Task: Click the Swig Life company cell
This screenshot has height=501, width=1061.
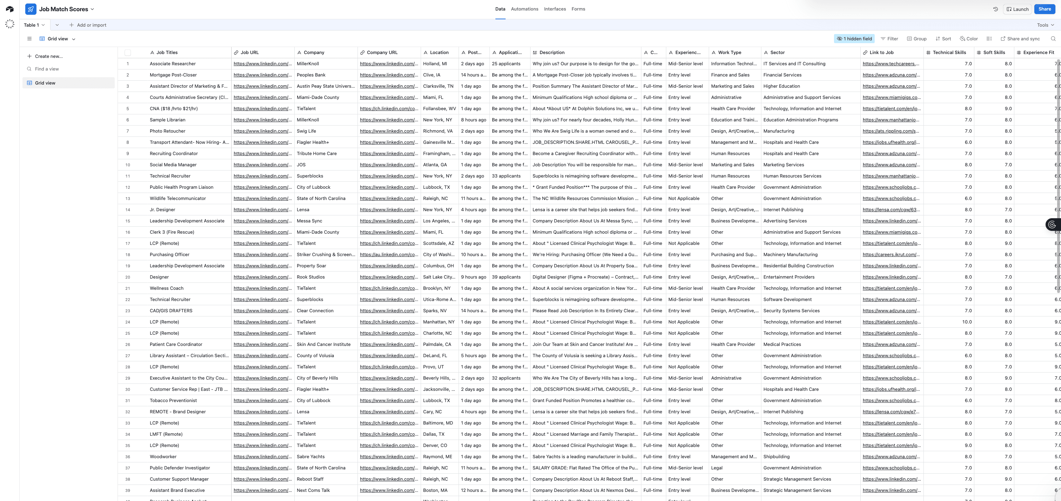Action: (x=326, y=131)
